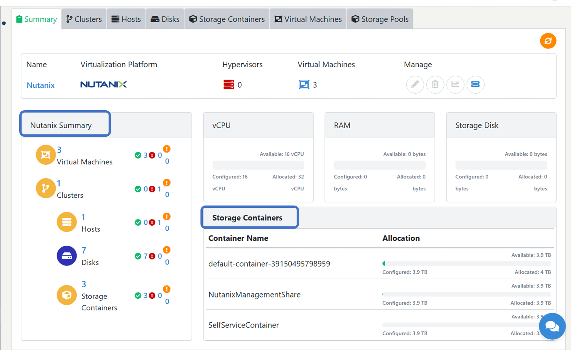Image resolution: width=571 pixels, height=350 pixels.
Task: Click the Virtual Machines summary label
Action: pyautogui.click(x=85, y=162)
